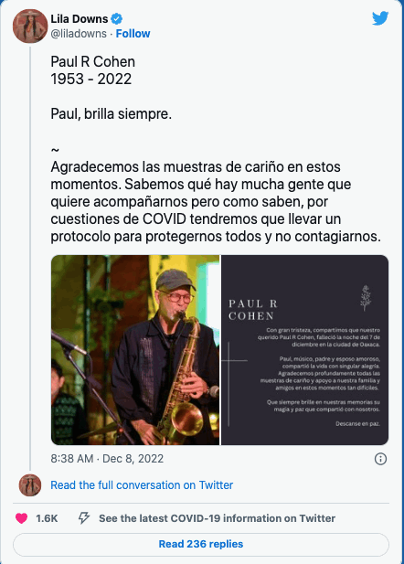Click the blue verified badge
The width and height of the screenshot is (404, 564).
pos(117,18)
